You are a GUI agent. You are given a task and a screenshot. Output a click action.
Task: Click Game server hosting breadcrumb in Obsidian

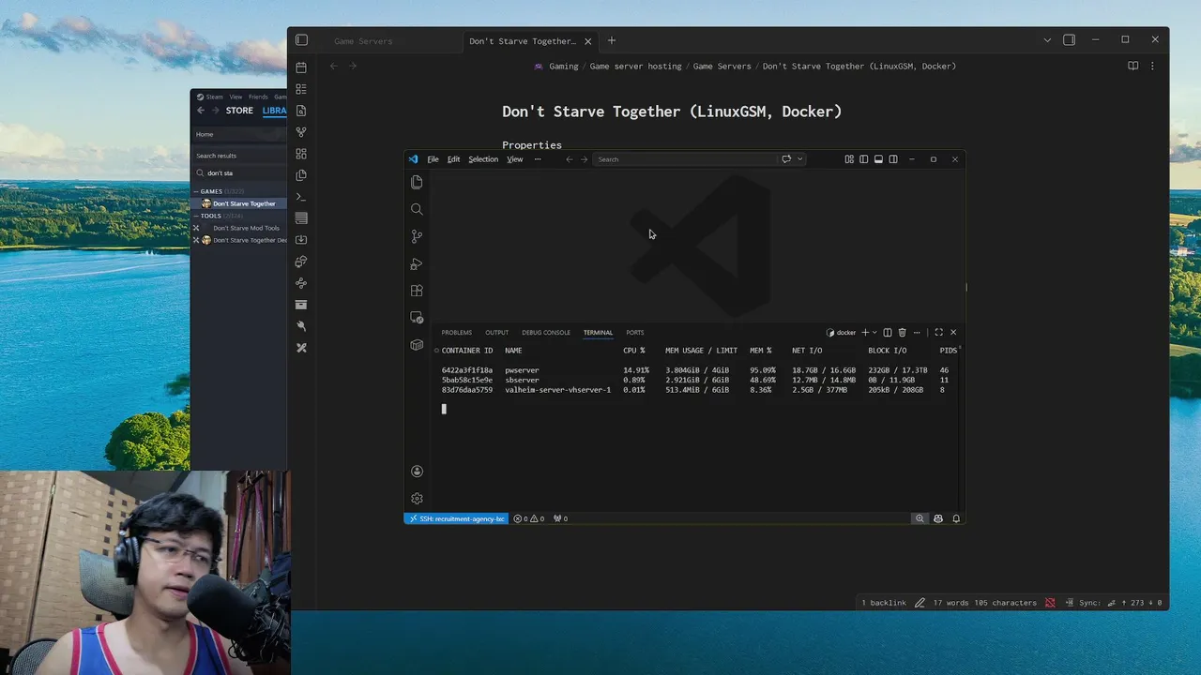tap(635, 67)
